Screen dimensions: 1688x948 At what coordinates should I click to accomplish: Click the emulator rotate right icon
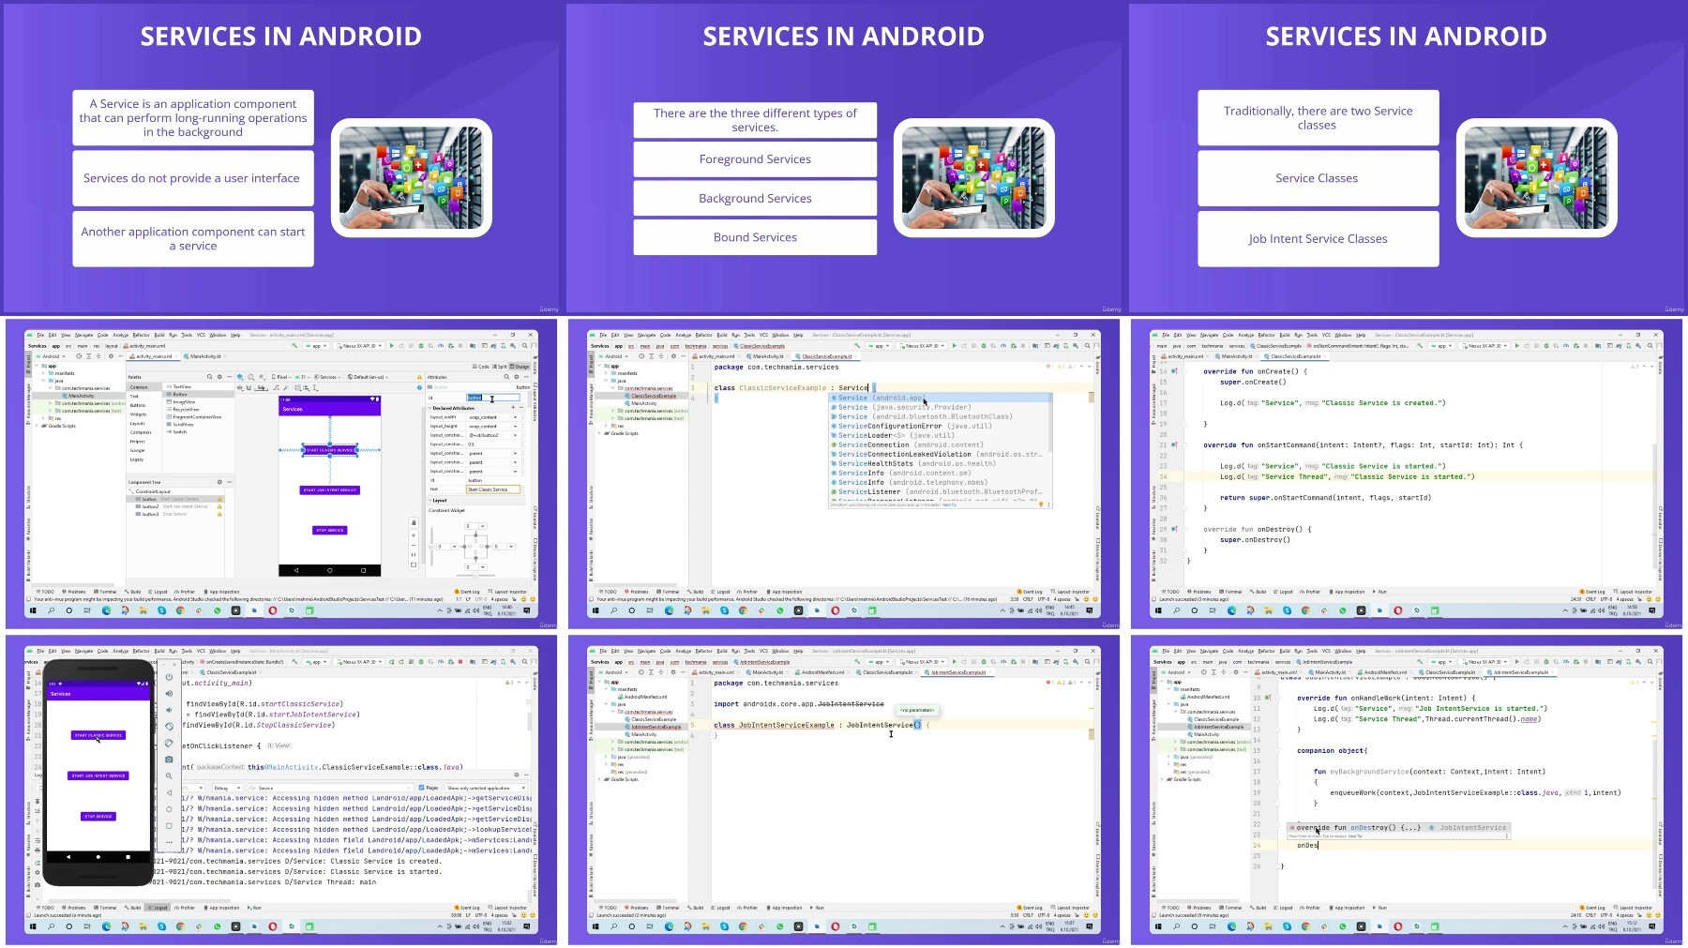pyautogui.click(x=169, y=743)
